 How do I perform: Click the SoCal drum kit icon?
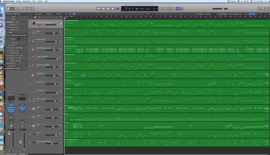point(34,117)
